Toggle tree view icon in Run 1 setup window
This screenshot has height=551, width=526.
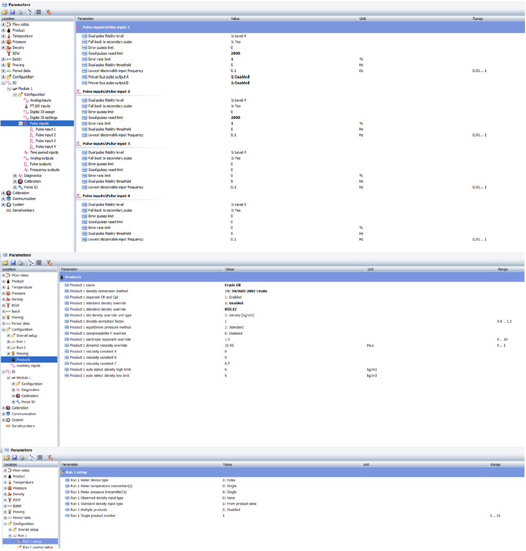tap(32, 457)
